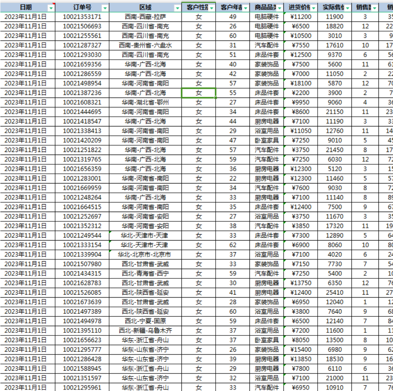Screen dimensions: 393x391
Task: Click customer age 62 in row 10021333154
Action: (232, 245)
